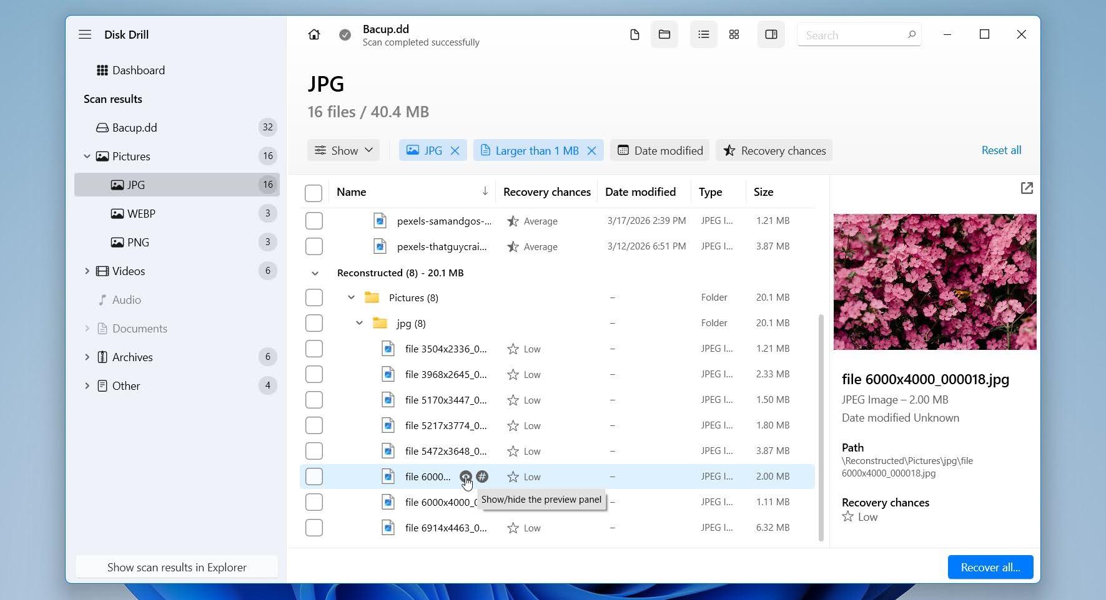Click the file list vertical scrollbar

(821, 427)
